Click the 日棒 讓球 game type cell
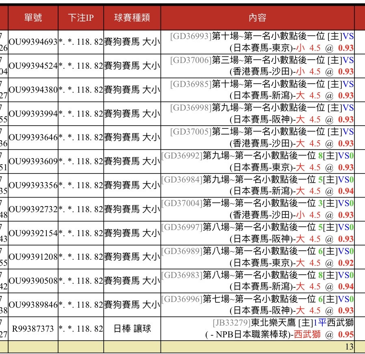365x354 pixels. click(132, 329)
